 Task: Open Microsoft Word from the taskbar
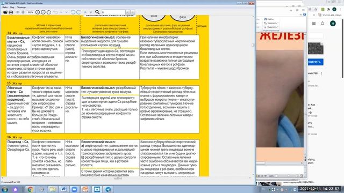pos(63,189)
